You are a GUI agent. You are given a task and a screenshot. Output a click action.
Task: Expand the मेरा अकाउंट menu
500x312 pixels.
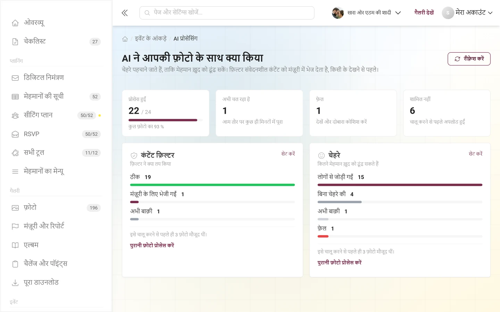point(467,13)
